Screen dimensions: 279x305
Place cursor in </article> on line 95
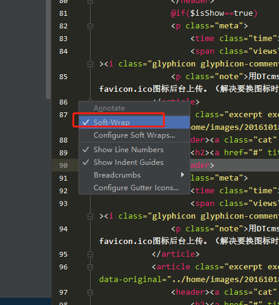point(176,254)
